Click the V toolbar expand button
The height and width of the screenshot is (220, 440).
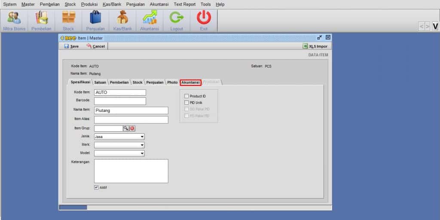(x=435, y=26)
